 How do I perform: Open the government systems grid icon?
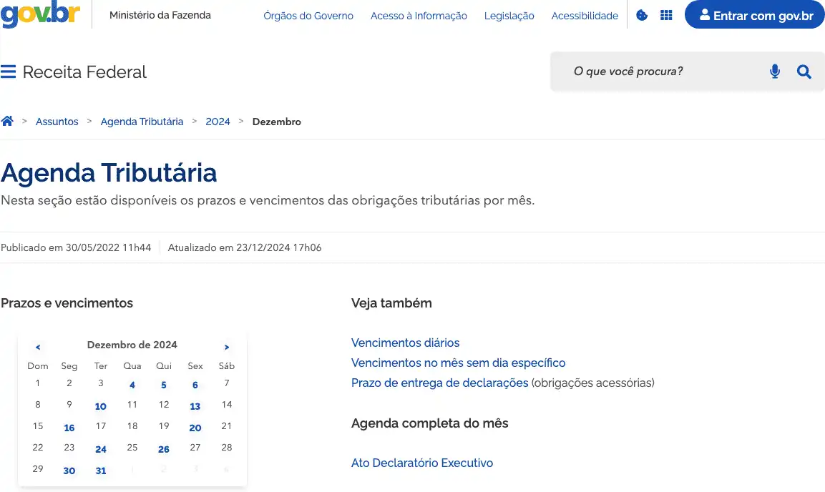pos(666,15)
